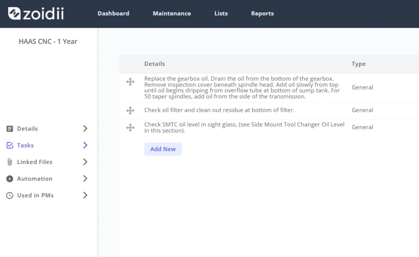
Task: Select the 'Replace the gearbox oil' task text
Action: pos(242,88)
